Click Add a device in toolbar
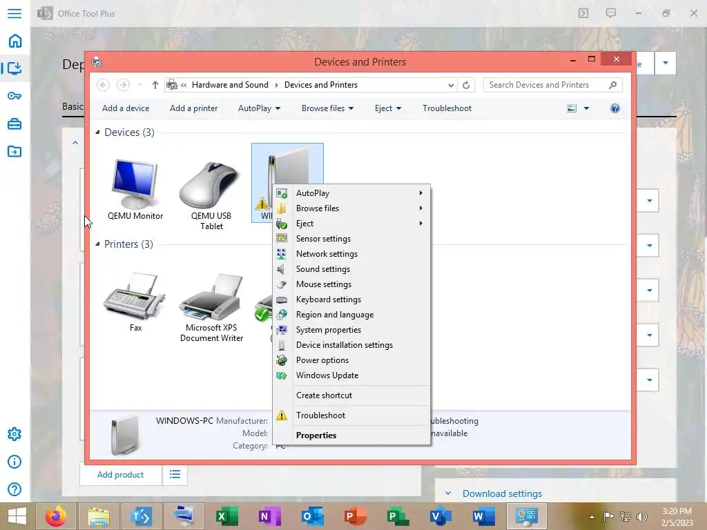 tap(126, 108)
